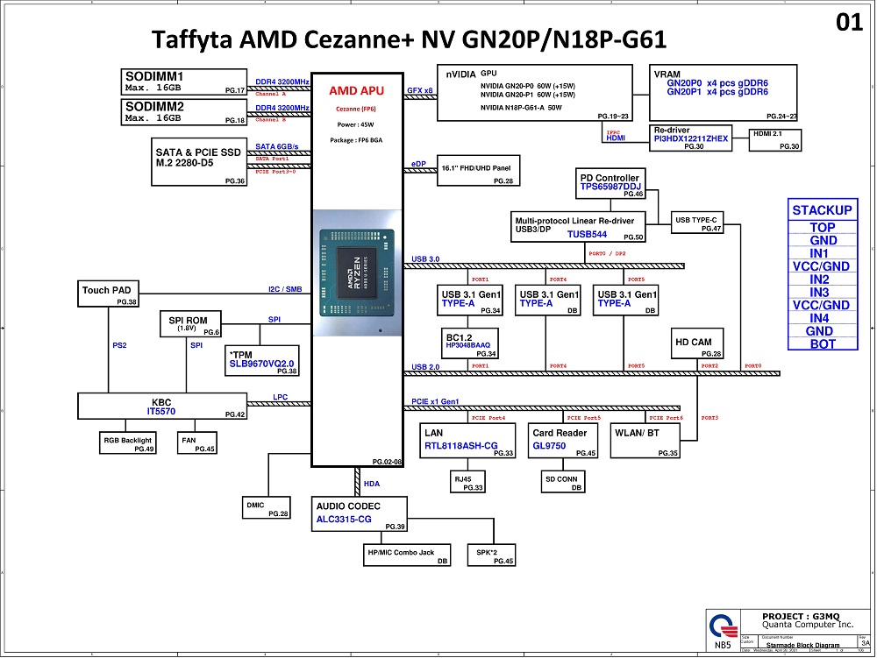Select the LAN RTL8118ASH-CG block
The width and height of the screenshot is (877, 658).
467,441
